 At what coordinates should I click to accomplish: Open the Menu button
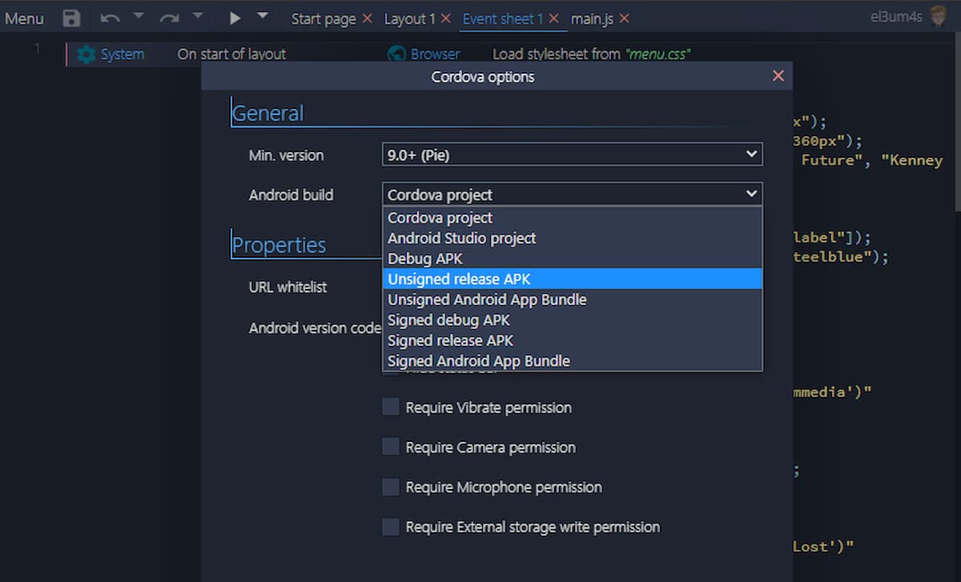tap(24, 18)
